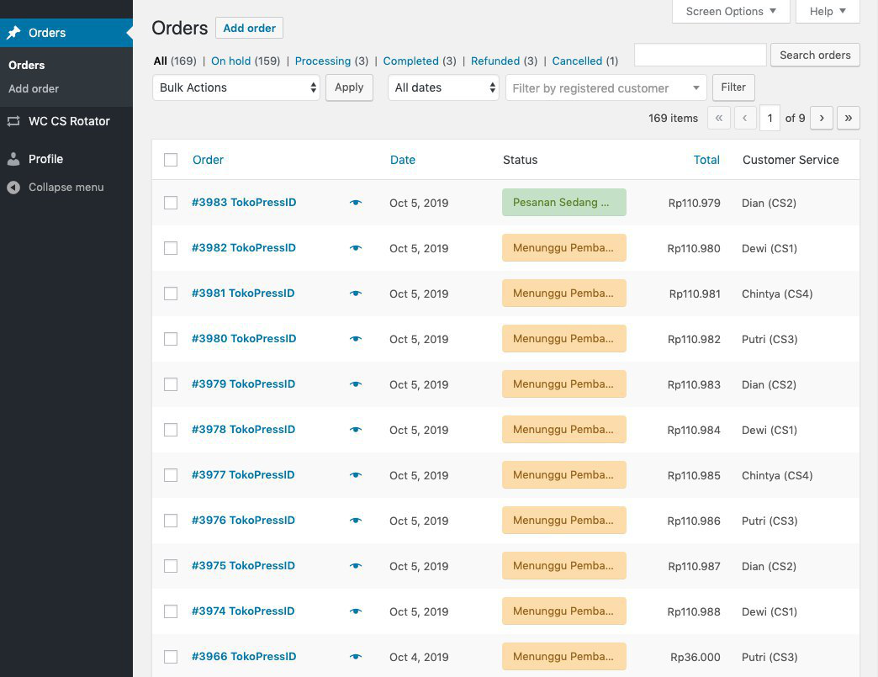The height and width of the screenshot is (677, 878).
Task: Preview order #3975 with eye icon
Action: pyautogui.click(x=356, y=565)
